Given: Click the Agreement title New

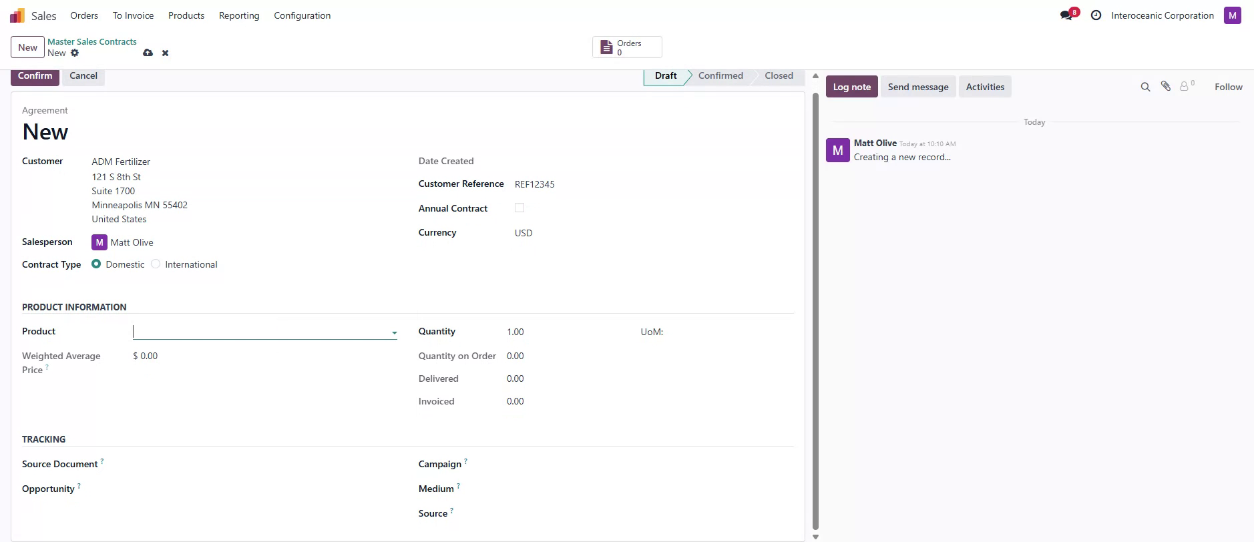Looking at the screenshot, I should [x=45, y=132].
